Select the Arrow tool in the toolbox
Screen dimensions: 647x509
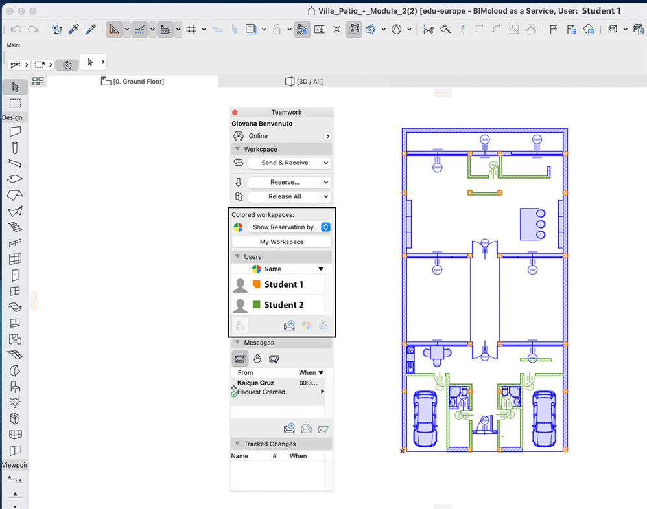(x=16, y=87)
